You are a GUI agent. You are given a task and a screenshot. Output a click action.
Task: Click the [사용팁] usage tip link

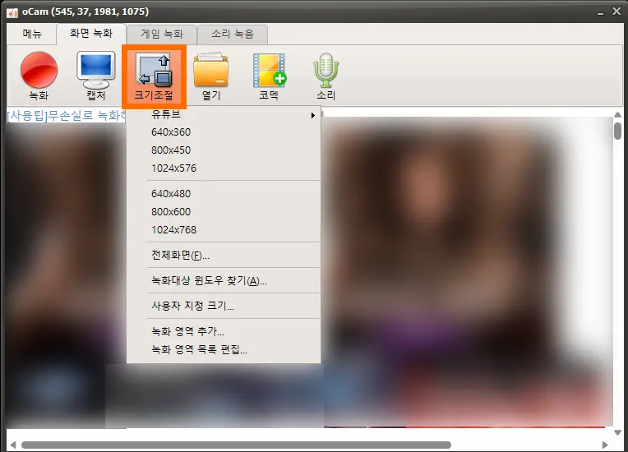[x=67, y=116]
